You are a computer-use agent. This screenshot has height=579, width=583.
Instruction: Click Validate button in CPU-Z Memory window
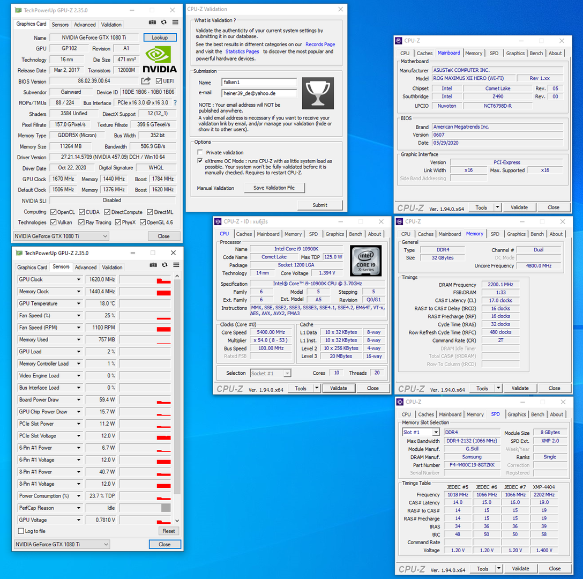point(520,388)
